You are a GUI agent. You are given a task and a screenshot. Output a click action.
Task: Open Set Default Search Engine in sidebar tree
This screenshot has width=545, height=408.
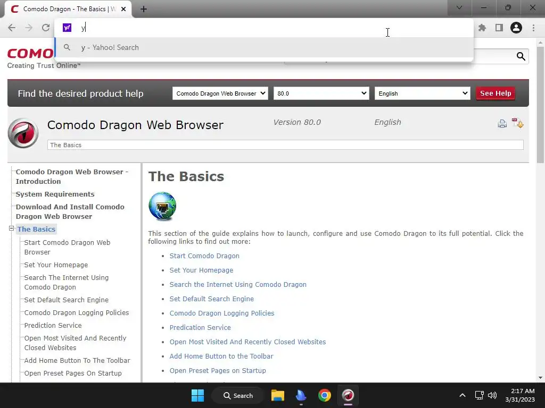point(67,300)
